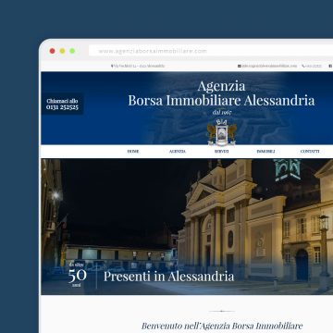Click the phone number link in top bar
The width and height of the screenshot is (333, 333).
pos(312,66)
